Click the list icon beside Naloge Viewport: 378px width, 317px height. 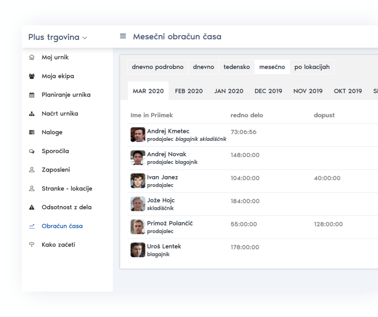32,133
